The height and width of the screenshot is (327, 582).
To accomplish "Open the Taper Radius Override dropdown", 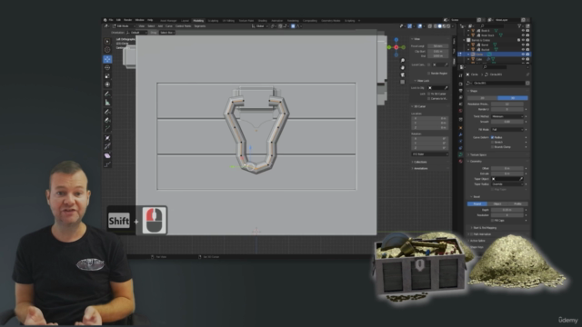I will (507, 184).
